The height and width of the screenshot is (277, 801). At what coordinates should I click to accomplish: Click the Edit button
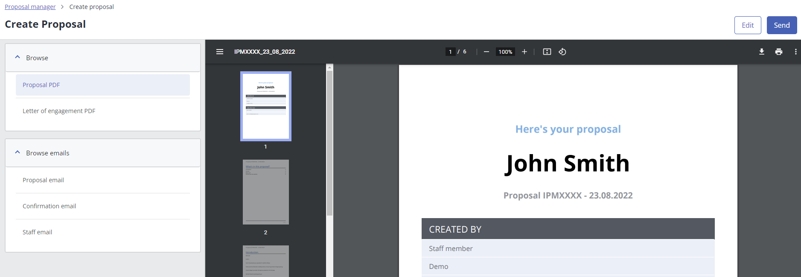747,25
